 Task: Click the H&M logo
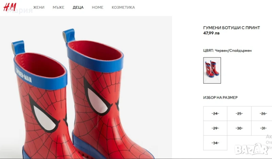click(10, 7)
